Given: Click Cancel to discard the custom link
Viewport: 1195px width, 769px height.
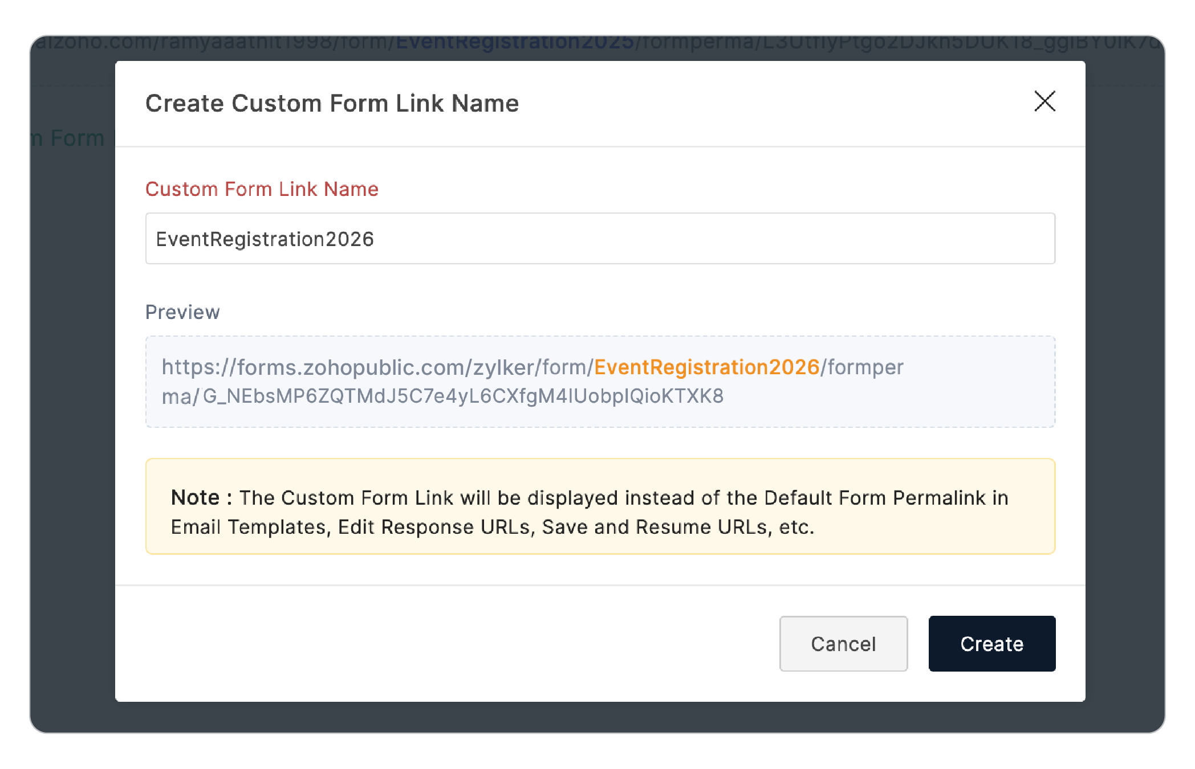Looking at the screenshot, I should click(x=843, y=643).
